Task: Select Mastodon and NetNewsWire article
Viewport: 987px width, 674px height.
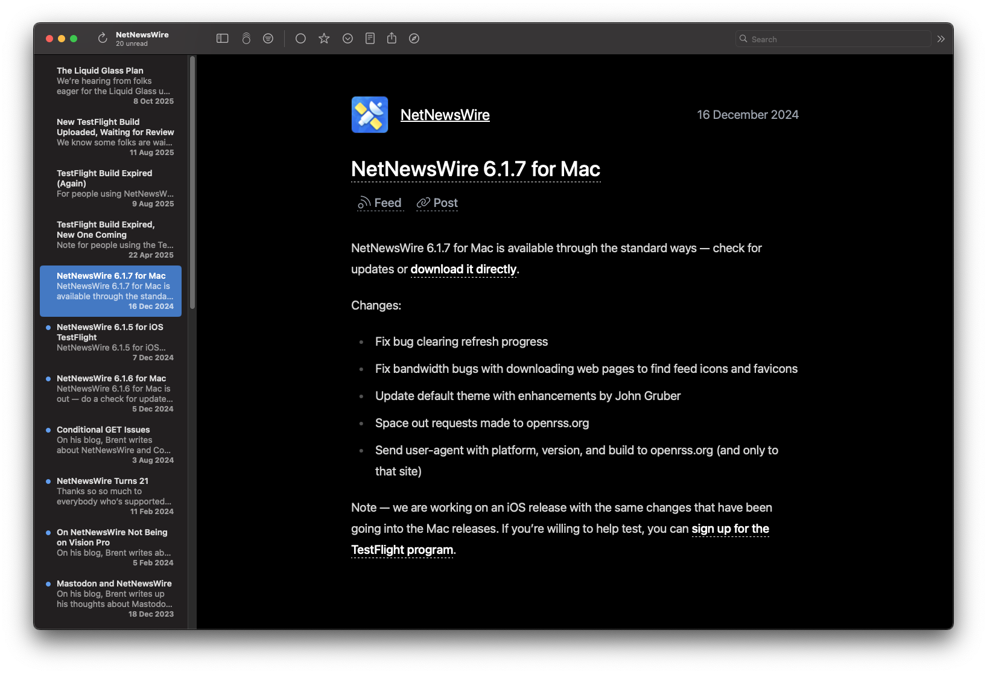Action: point(111,599)
